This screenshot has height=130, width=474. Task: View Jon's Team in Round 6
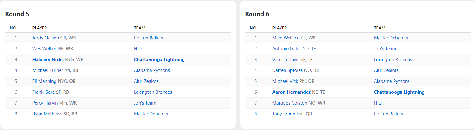385,49
